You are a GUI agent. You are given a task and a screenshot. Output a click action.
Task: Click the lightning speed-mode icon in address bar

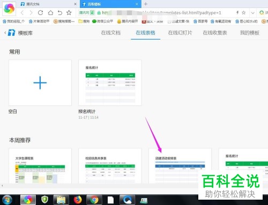(x=237, y=12)
